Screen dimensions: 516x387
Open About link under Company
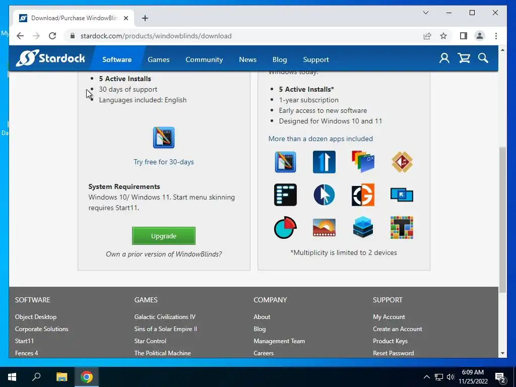pyautogui.click(x=262, y=317)
